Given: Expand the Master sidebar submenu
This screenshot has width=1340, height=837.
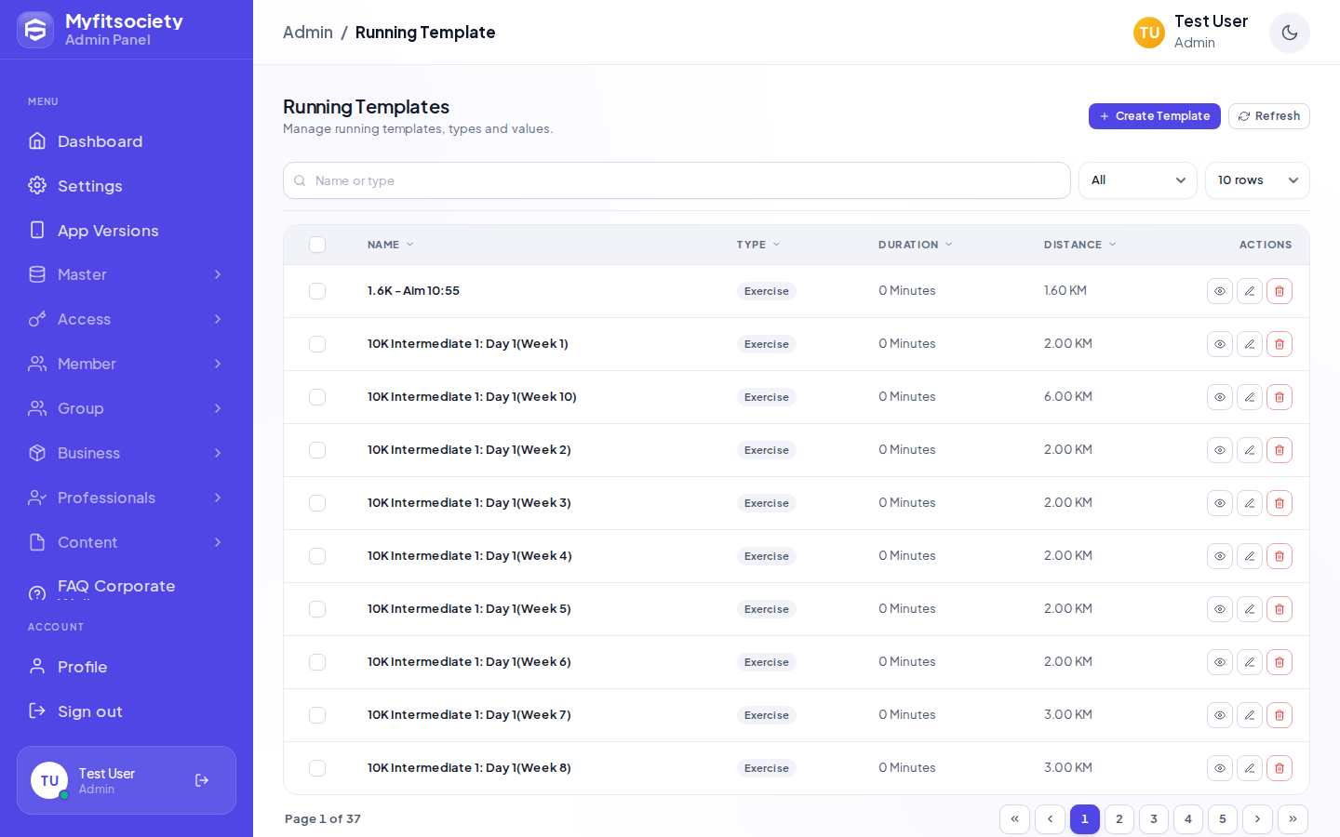Looking at the screenshot, I should coord(127,274).
